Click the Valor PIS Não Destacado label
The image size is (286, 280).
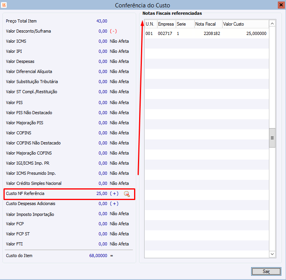coord(29,113)
